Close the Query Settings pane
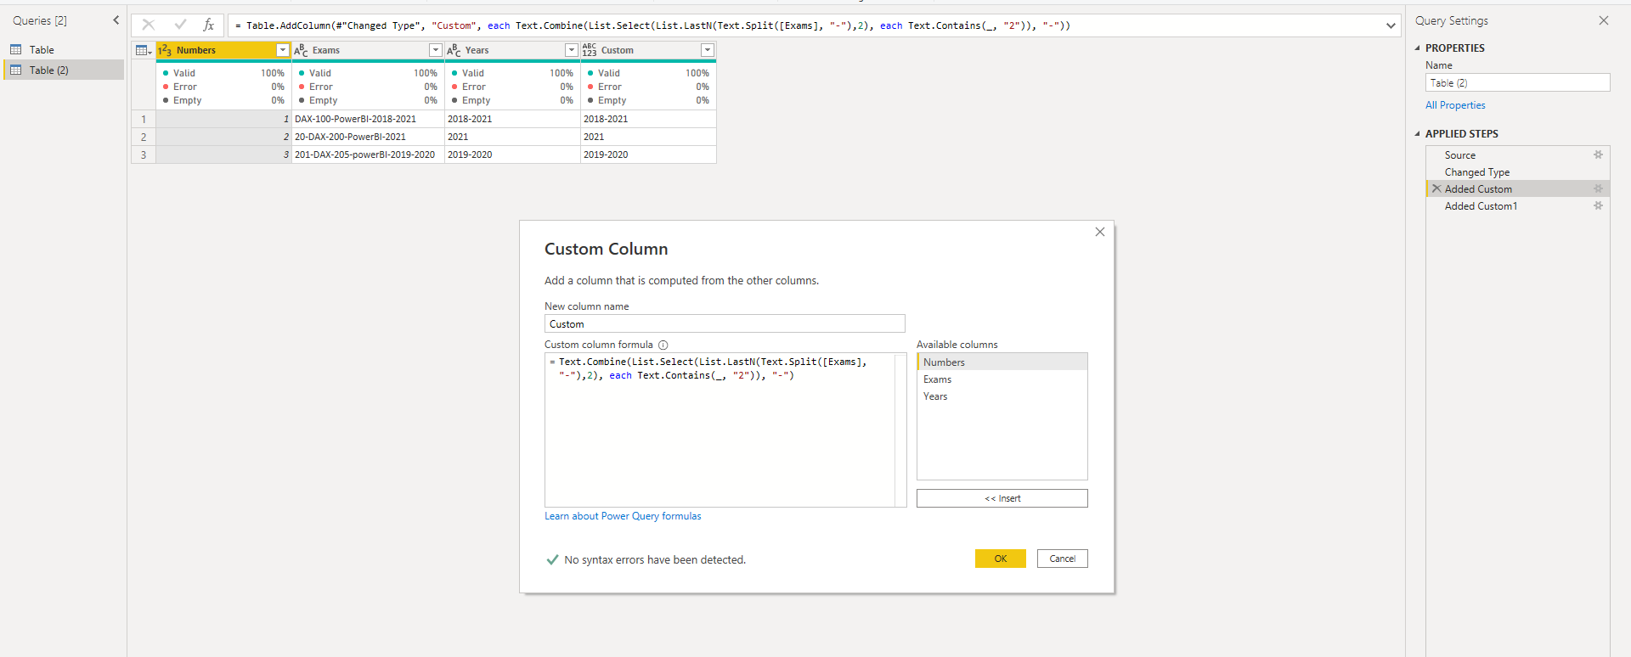The image size is (1631, 657). coord(1604,20)
